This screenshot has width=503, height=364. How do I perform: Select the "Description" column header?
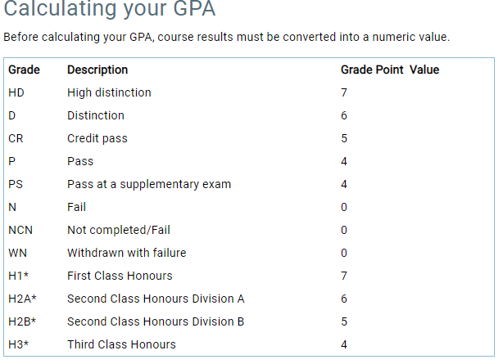point(97,70)
